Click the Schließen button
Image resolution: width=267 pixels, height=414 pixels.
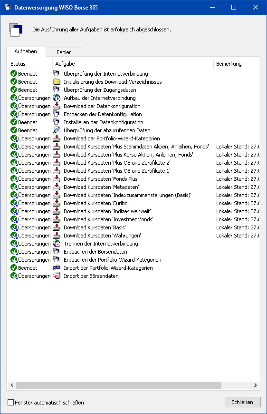point(242,402)
